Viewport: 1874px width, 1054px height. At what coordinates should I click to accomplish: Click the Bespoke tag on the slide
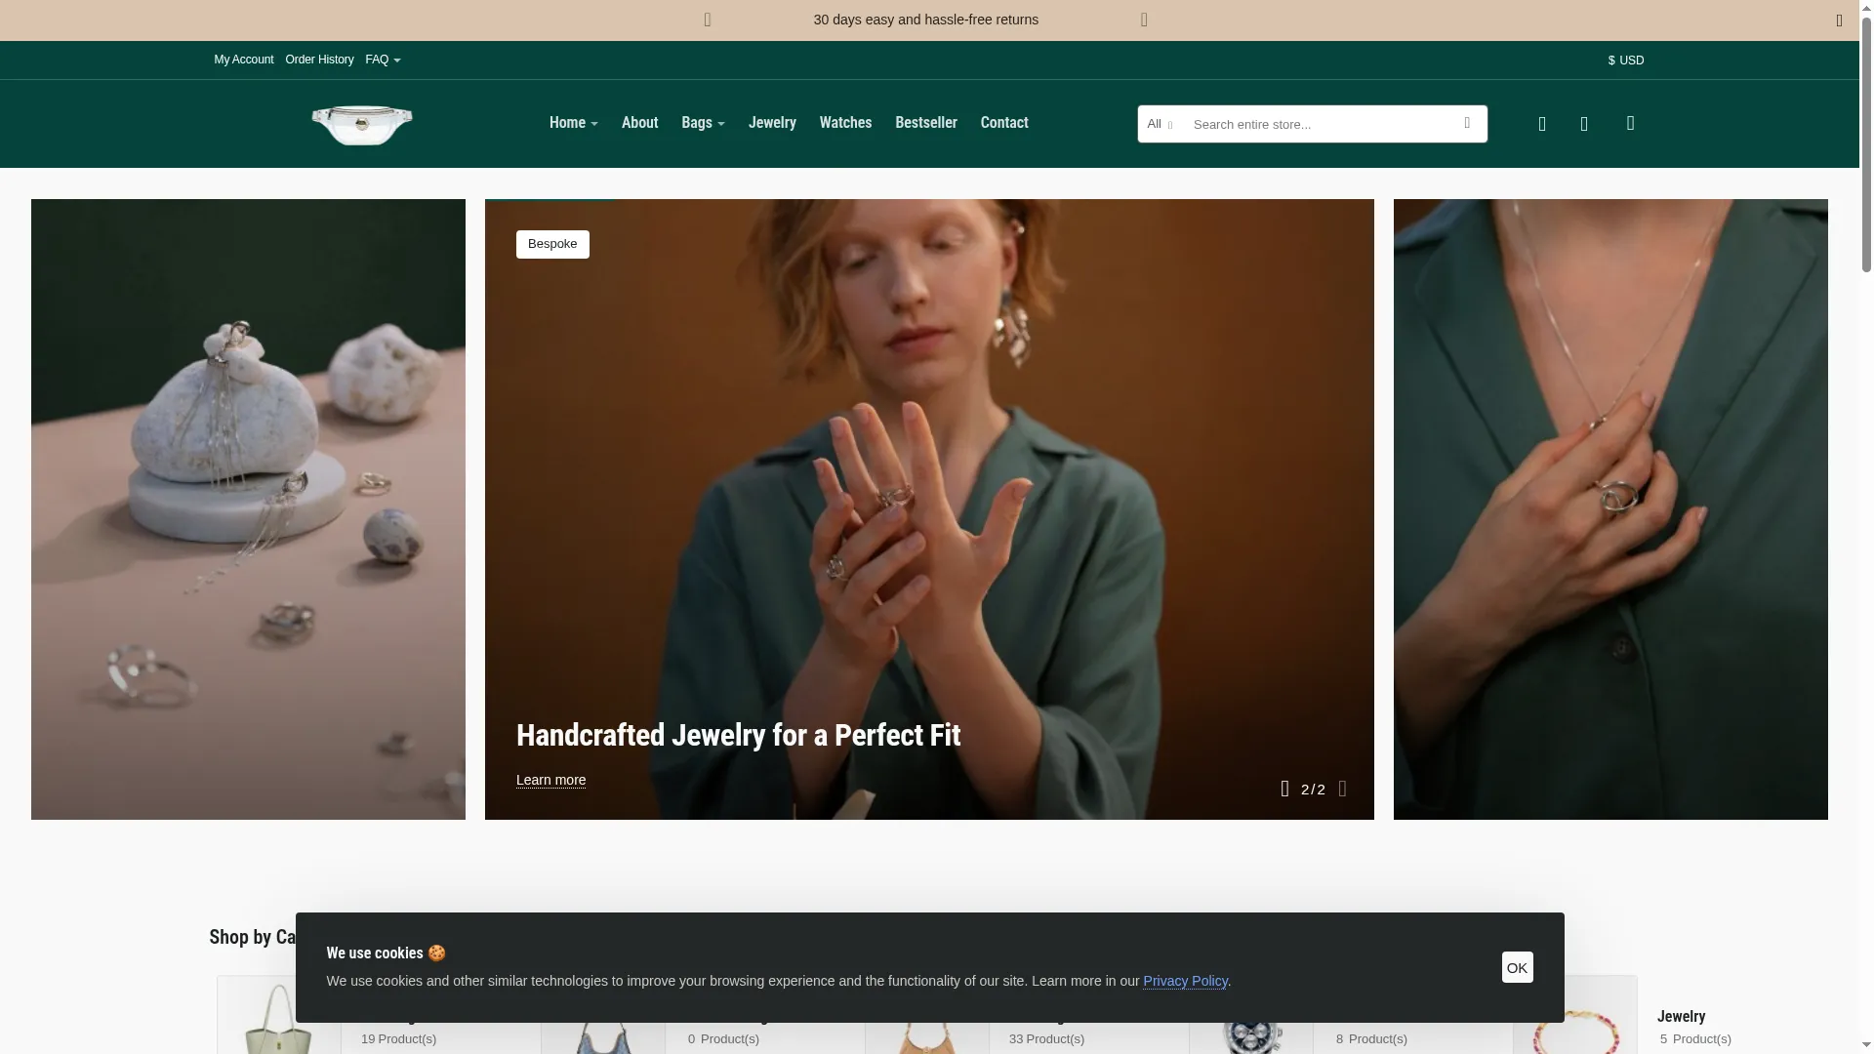[x=552, y=244]
